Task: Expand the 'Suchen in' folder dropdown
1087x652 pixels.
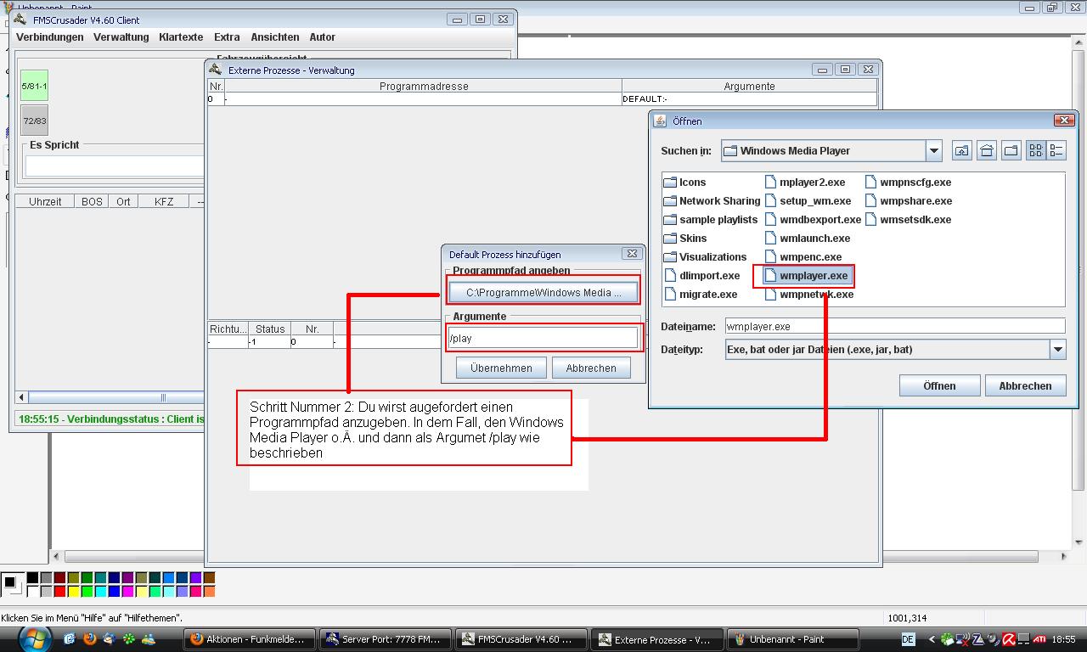Action: pos(933,151)
